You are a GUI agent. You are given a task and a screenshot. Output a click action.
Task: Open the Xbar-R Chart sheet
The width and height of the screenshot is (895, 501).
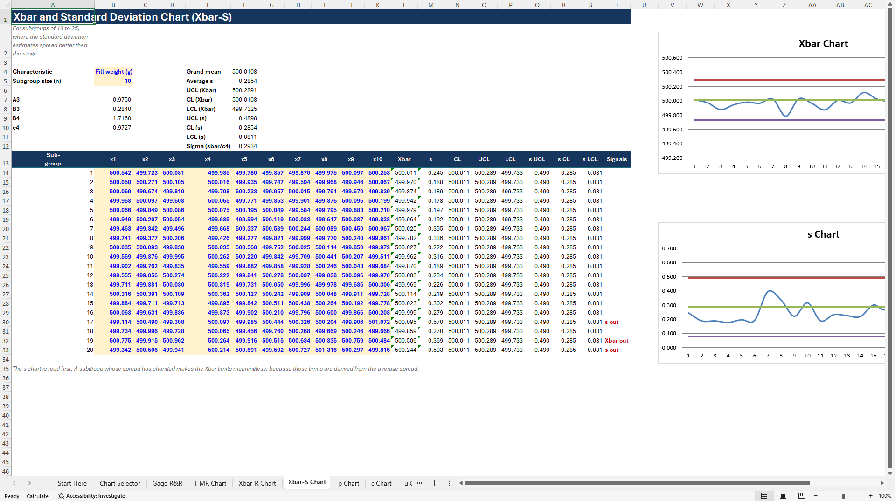click(x=257, y=483)
